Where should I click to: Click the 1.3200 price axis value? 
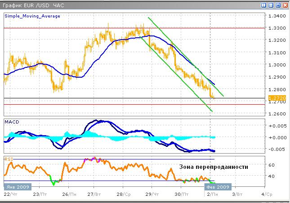coord(277,40)
